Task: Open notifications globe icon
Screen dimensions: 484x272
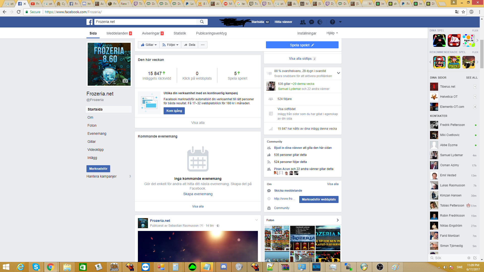Action: pyautogui.click(x=320, y=22)
